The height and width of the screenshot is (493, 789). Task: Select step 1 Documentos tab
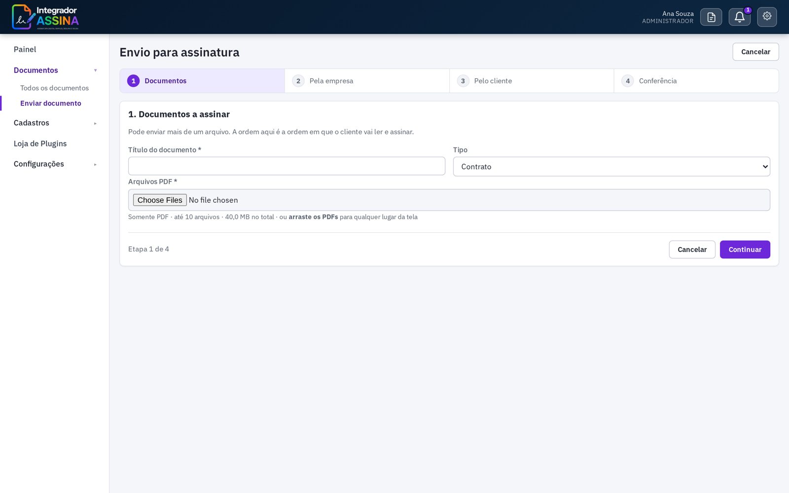pos(202,81)
